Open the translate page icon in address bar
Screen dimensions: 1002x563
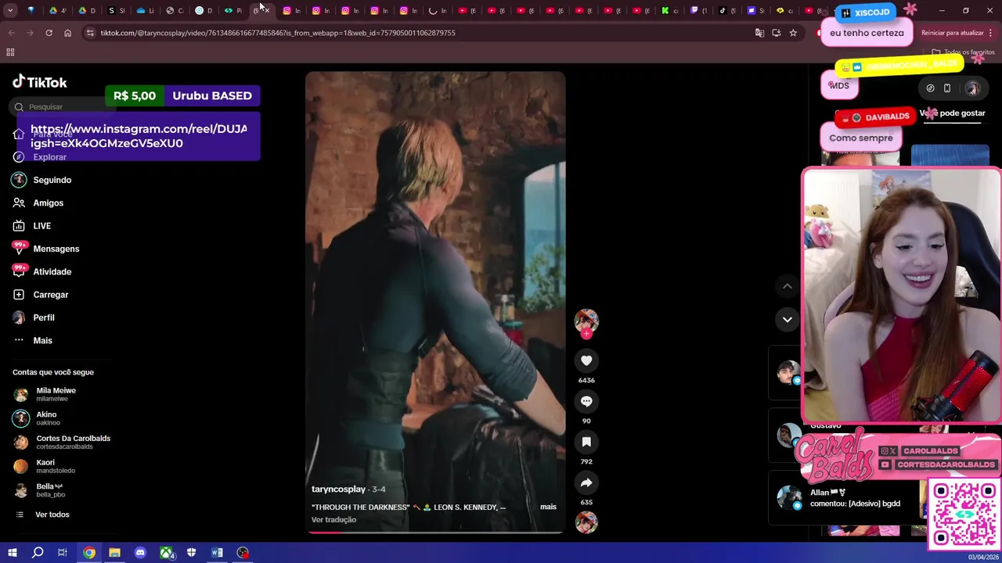pyautogui.click(x=759, y=33)
